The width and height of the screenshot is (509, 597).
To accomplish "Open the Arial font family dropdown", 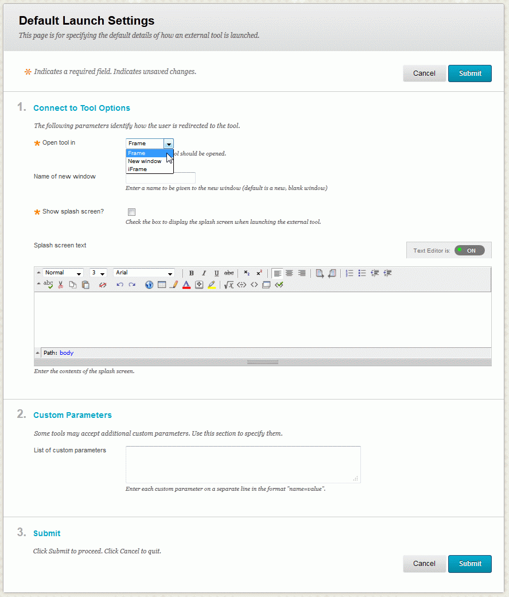I will click(x=169, y=273).
